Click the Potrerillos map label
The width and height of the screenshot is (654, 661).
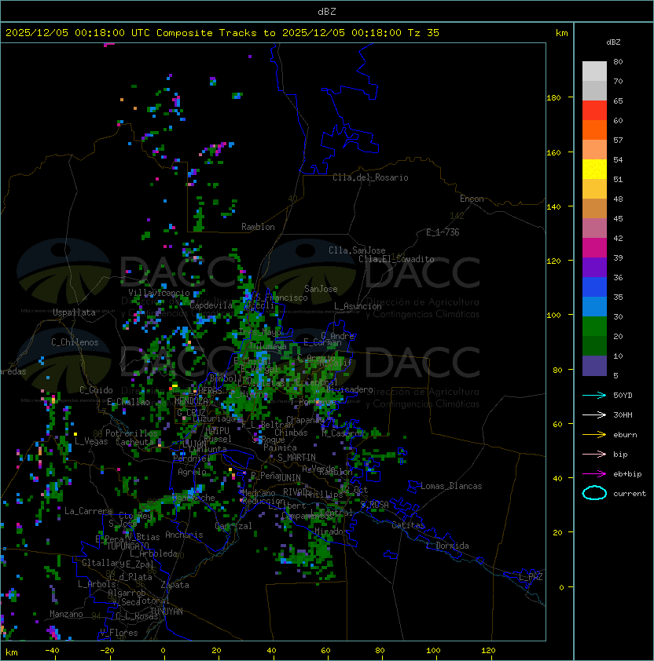[x=131, y=433]
